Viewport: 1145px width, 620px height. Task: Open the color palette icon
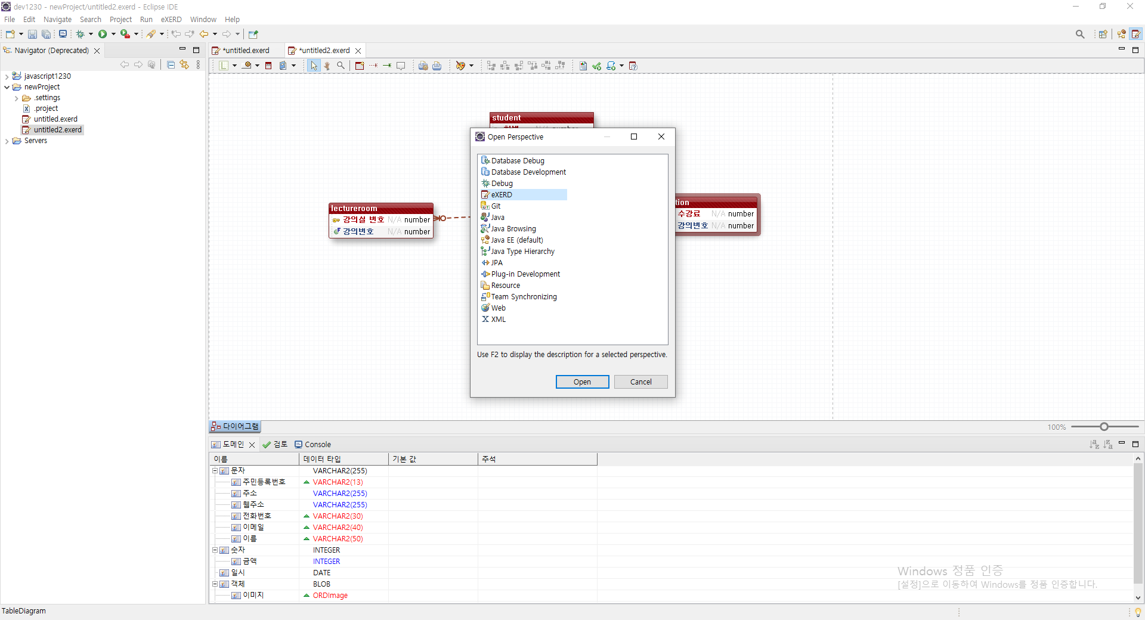460,66
